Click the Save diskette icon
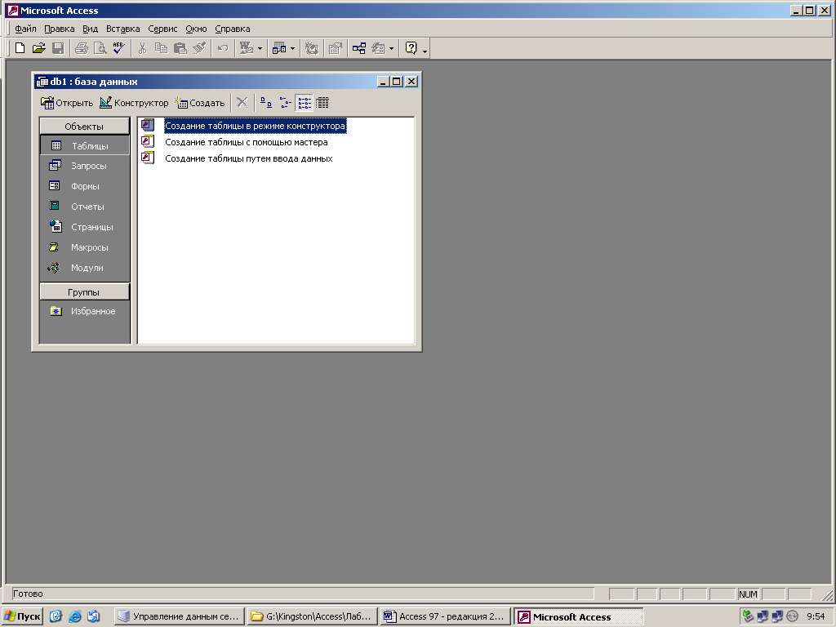Image resolution: width=836 pixels, height=627 pixels. 58,48
